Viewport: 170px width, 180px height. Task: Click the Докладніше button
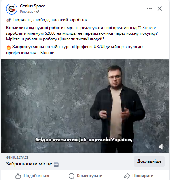(x=149, y=161)
